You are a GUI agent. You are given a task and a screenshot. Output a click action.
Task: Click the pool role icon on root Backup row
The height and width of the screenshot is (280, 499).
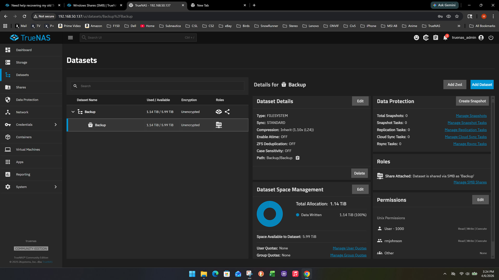[x=219, y=112]
